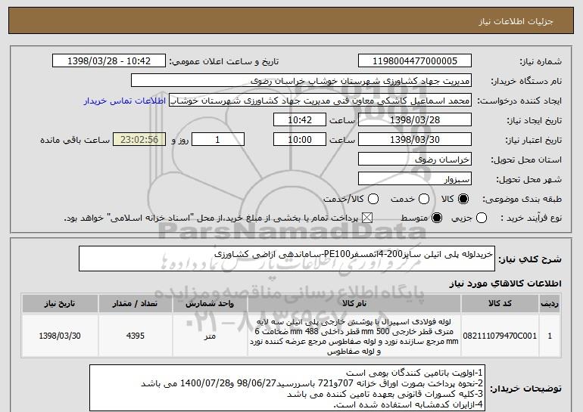Click the unit cell متر
The image size is (583, 412).
click(x=210, y=336)
